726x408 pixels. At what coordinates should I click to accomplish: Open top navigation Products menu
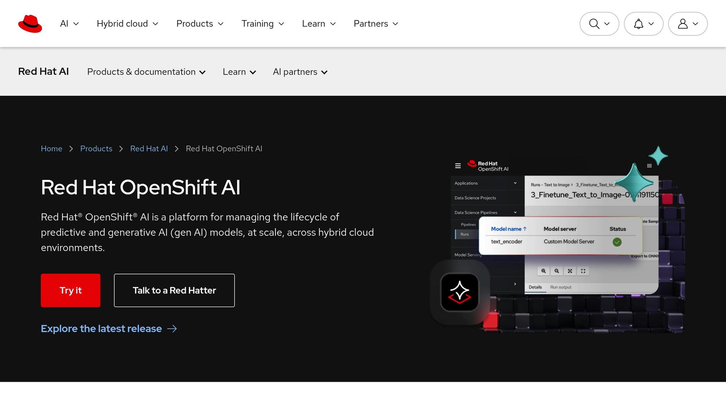[200, 24]
